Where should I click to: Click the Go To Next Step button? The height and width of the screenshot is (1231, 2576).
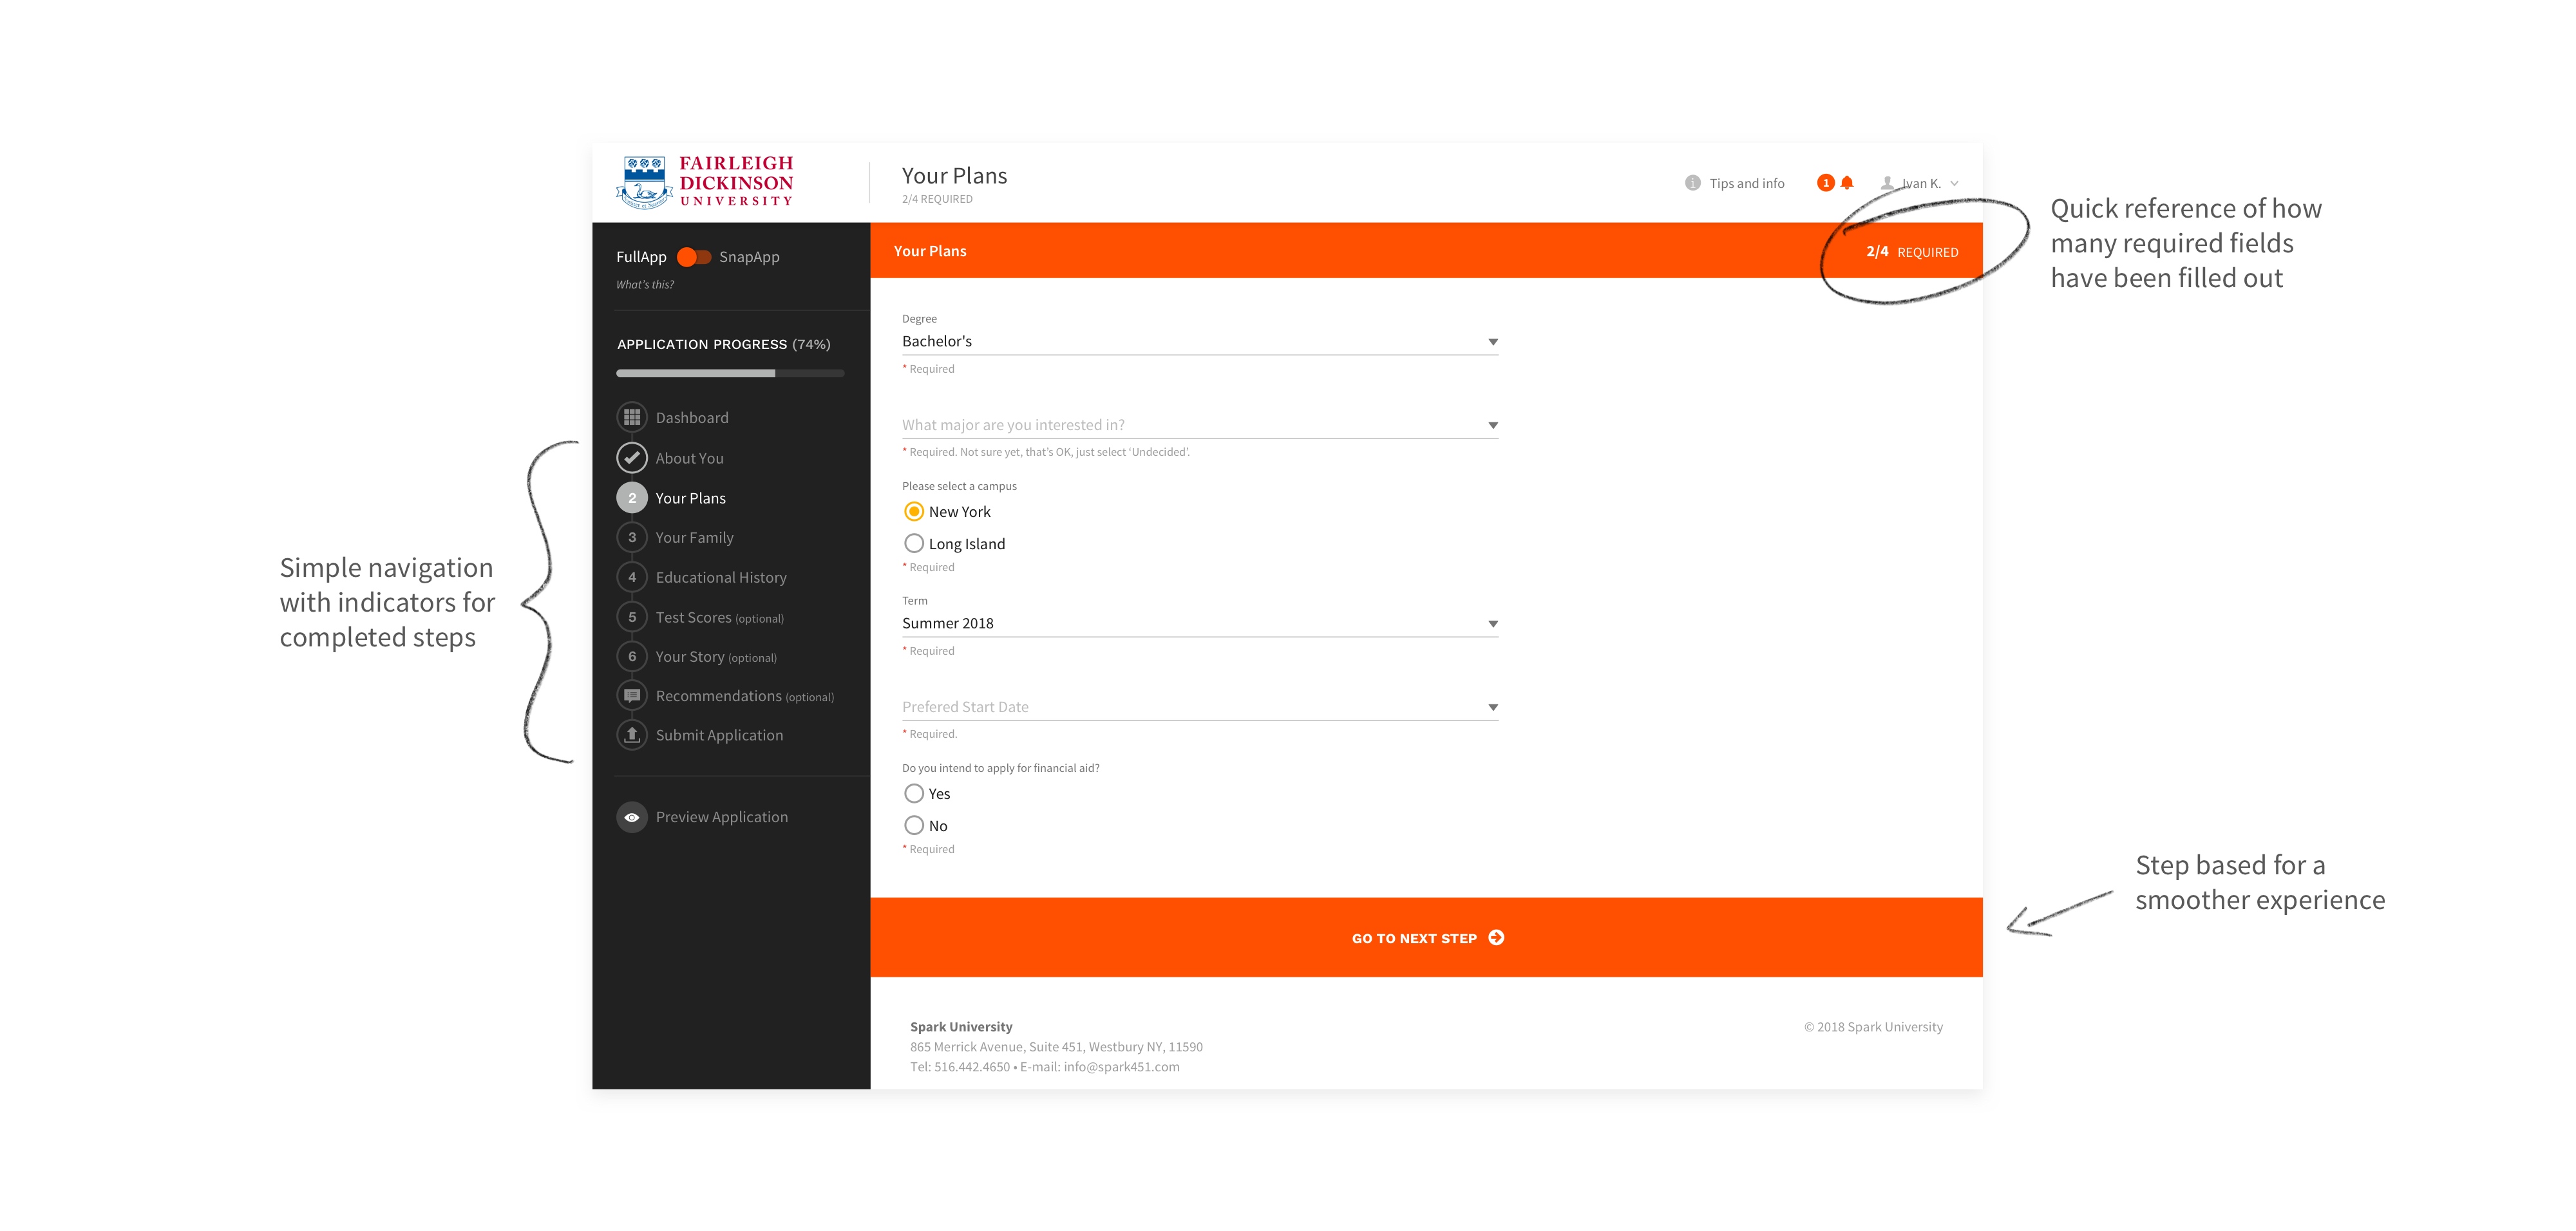(1426, 938)
